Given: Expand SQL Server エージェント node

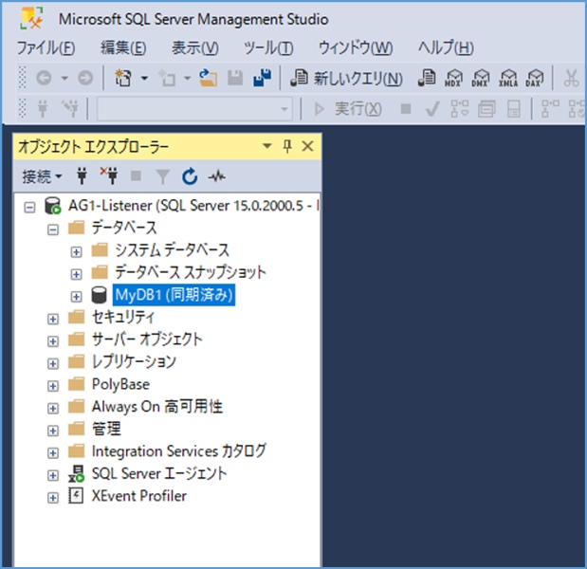Looking at the screenshot, I should [x=53, y=475].
